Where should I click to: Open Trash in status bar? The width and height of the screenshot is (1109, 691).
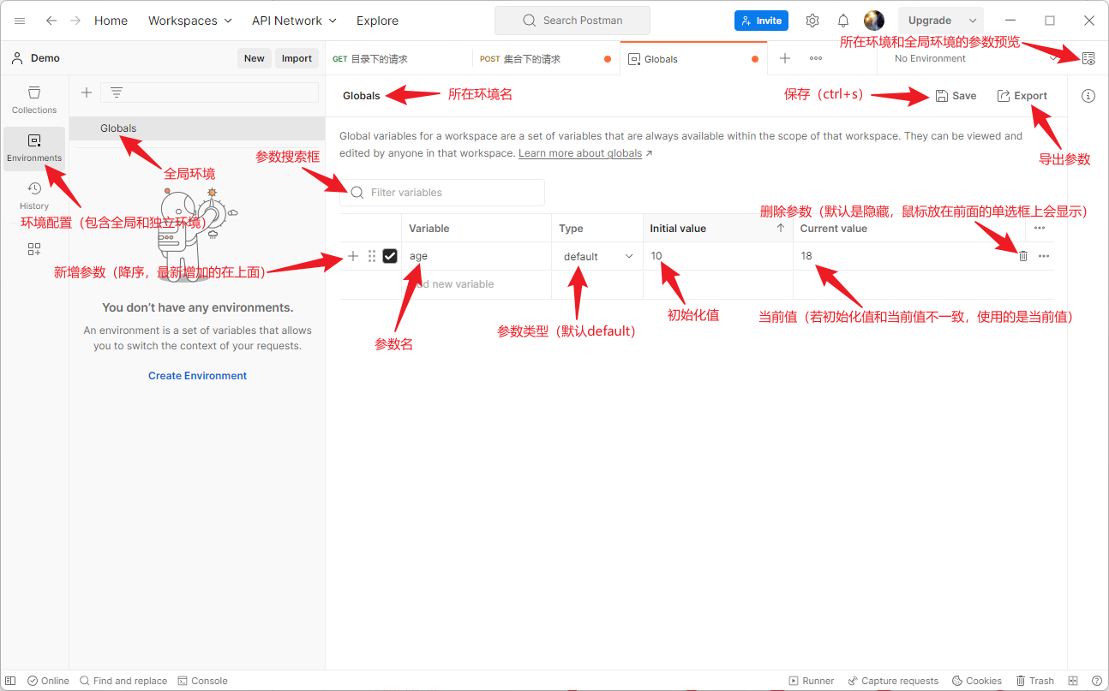point(1034,681)
